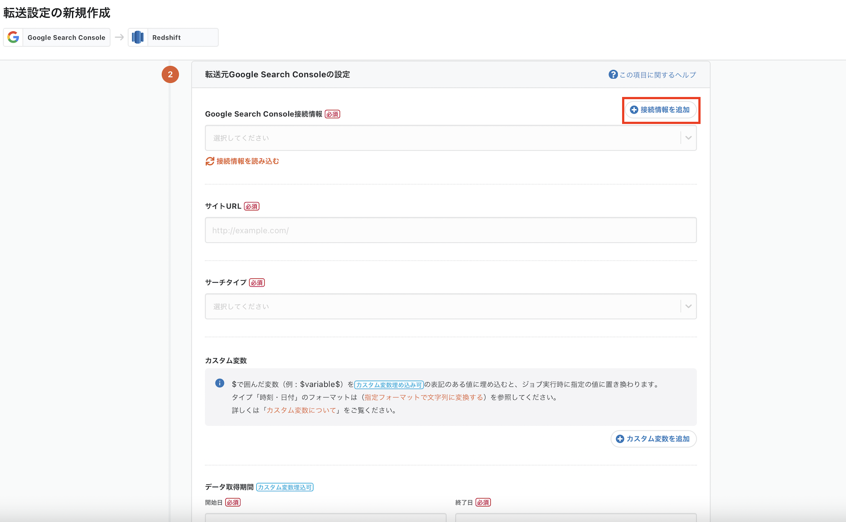
Task: Click the Google Search Console接続情報 field label
Action: (x=263, y=114)
